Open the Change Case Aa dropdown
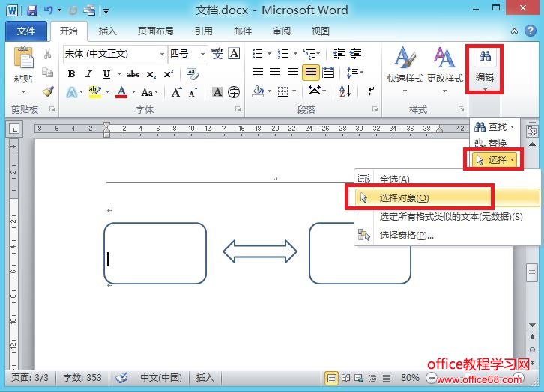This screenshot has width=544, height=392. coord(150,92)
